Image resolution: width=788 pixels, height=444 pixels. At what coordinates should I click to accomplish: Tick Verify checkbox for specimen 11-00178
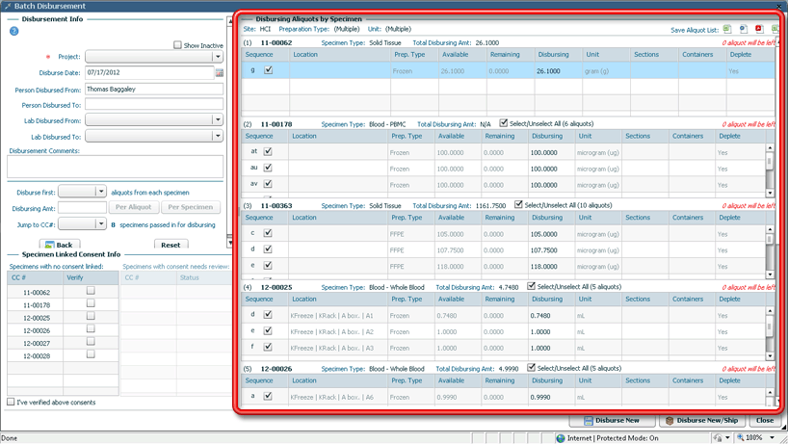pyautogui.click(x=91, y=302)
